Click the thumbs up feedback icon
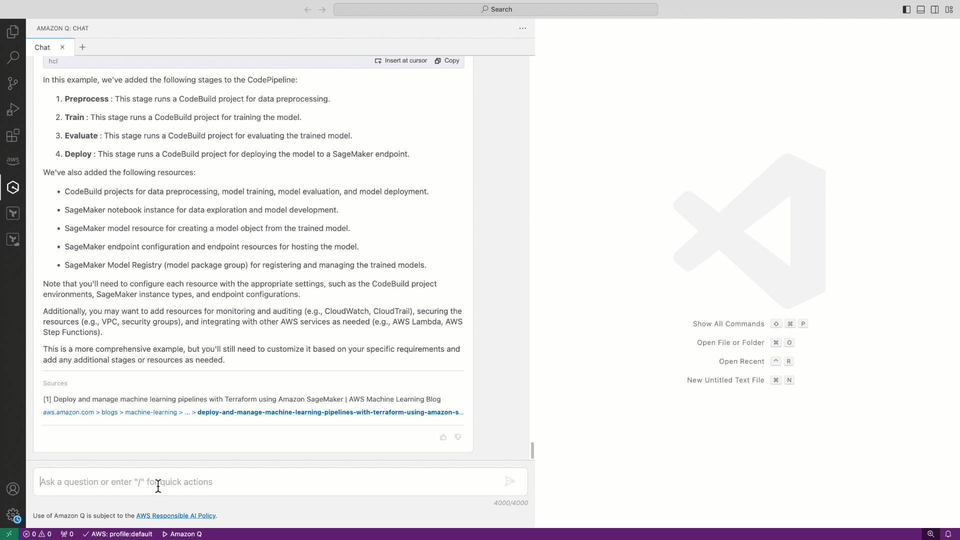The height and width of the screenshot is (540, 960). point(443,437)
